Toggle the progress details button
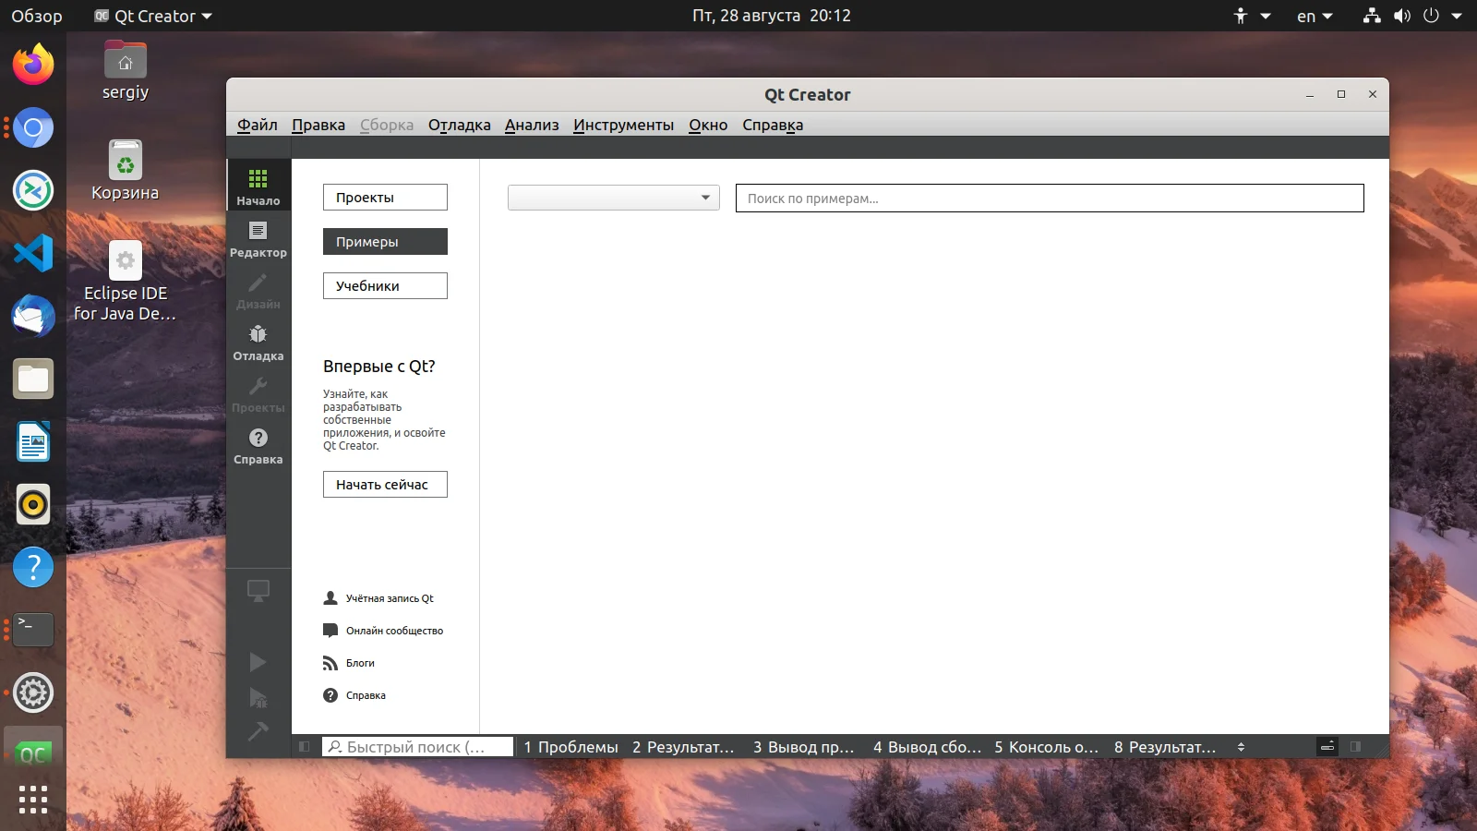 coord(1327,747)
